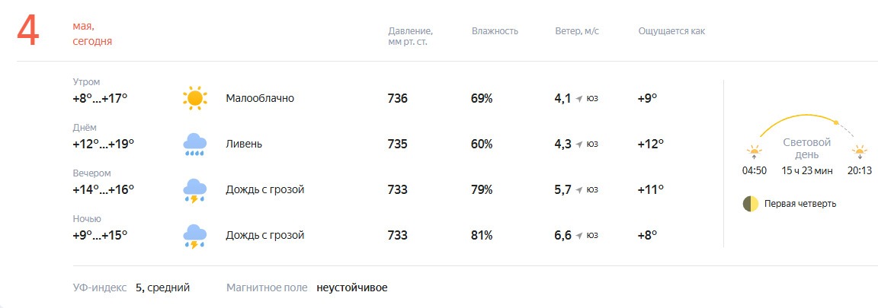Click the sunset icon above 20:13
Viewport: 878px width, 308px height.
pyautogui.click(x=859, y=152)
